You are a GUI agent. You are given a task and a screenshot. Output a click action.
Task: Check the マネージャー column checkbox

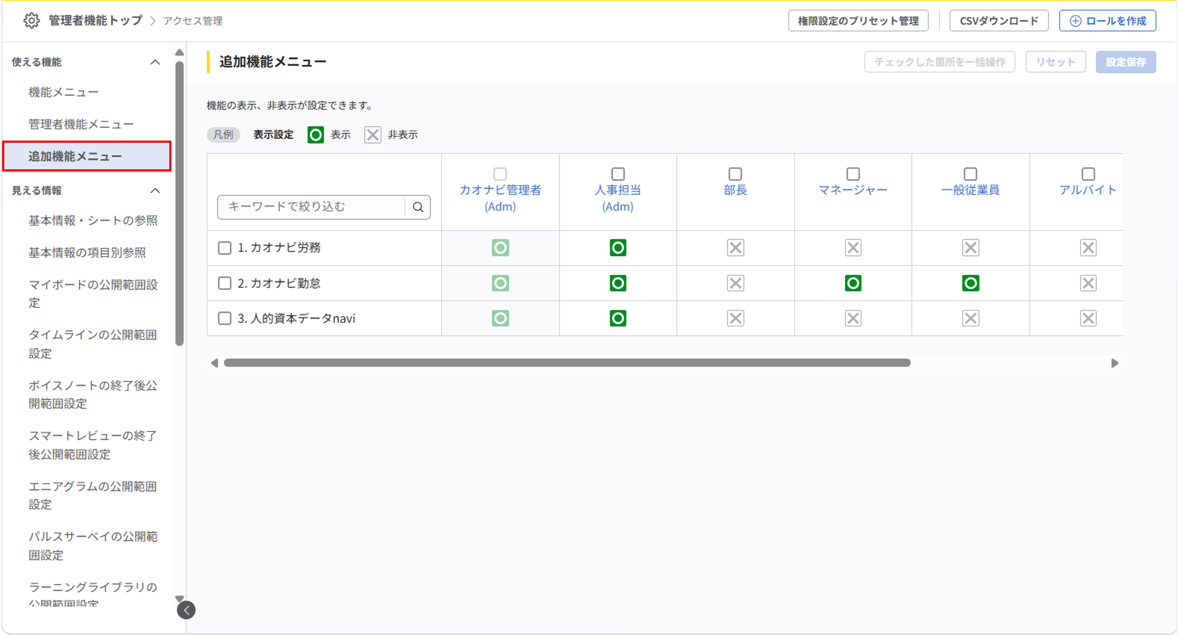853,174
